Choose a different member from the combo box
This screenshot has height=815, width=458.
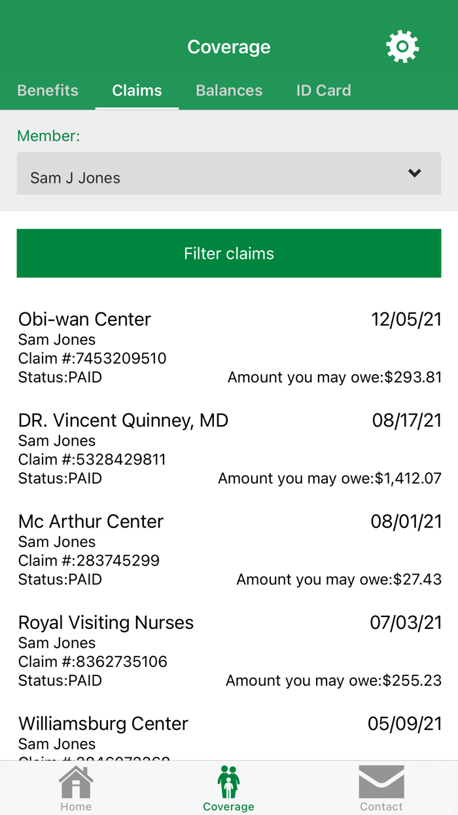228,173
